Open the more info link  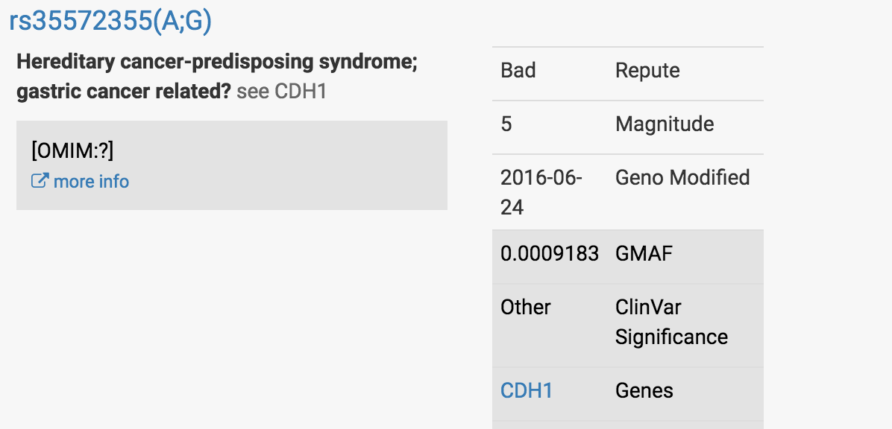click(x=91, y=181)
